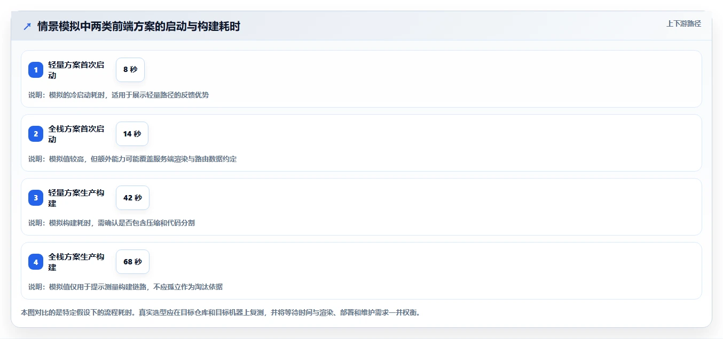Click the arrow icon beside the title
Viewport: 723px width, 339px height.
click(27, 26)
